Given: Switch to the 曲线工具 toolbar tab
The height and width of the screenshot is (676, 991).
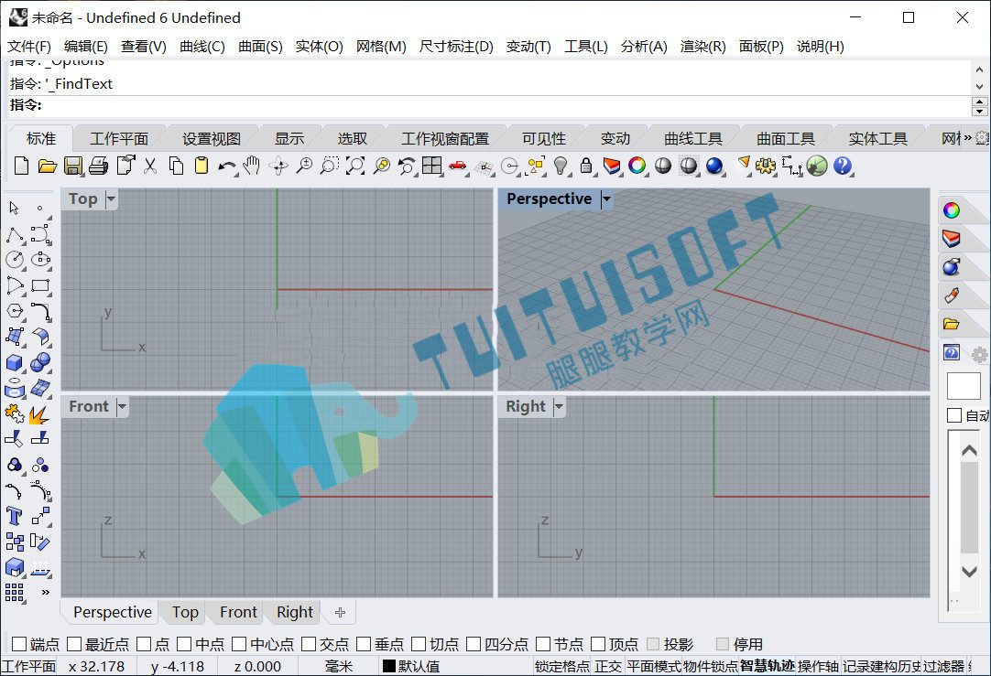Looking at the screenshot, I should (x=692, y=139).
